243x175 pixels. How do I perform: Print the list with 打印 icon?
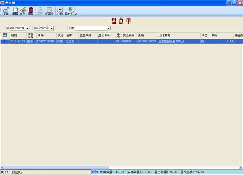(60, 11)
